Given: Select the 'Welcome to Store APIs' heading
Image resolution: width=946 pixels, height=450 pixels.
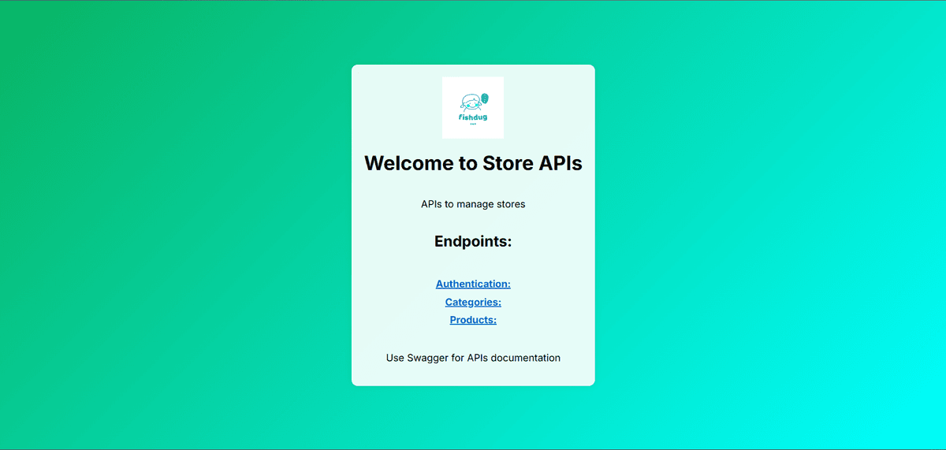Looking at the screenshot, I should 473,163.
